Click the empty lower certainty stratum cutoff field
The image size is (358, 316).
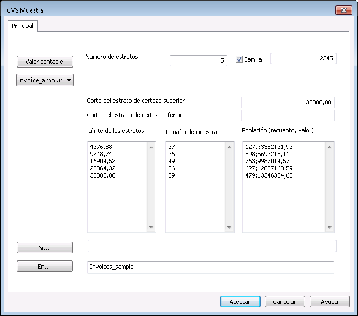point(288,115)
